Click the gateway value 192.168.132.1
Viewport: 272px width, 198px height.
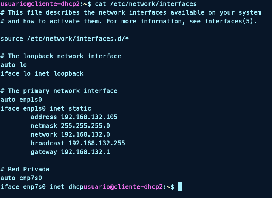85,152
